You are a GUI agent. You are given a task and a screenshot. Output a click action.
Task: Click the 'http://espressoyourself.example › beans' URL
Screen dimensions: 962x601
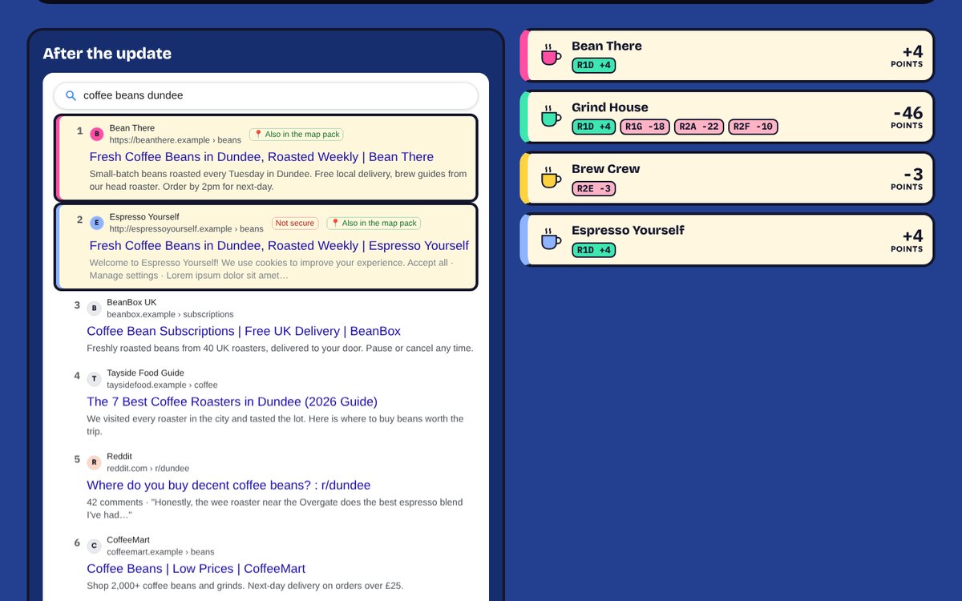point(186,229)
